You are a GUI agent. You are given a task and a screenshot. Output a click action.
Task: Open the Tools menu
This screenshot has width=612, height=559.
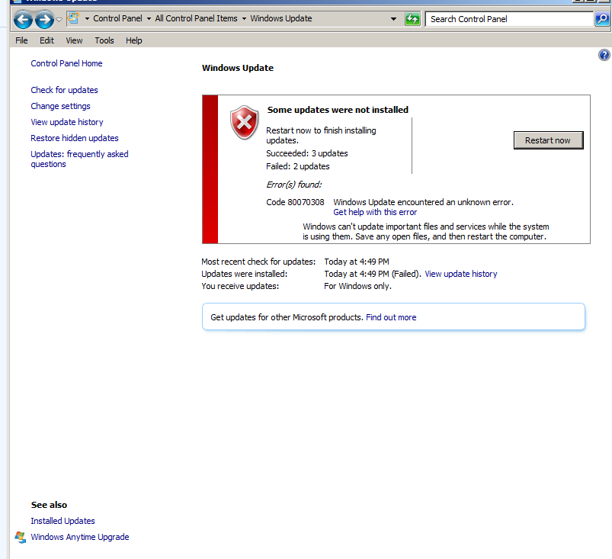104,40
